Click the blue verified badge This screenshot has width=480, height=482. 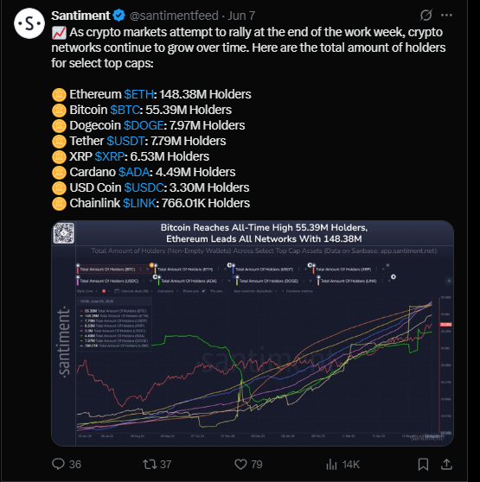click(118, 16)
